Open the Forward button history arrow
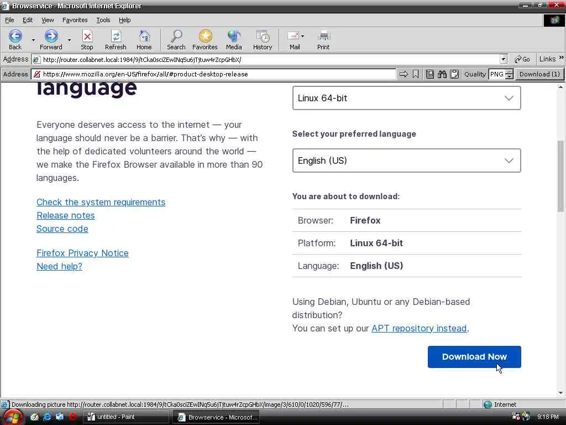Screen dimensions: 566x425 pos(69,40)
